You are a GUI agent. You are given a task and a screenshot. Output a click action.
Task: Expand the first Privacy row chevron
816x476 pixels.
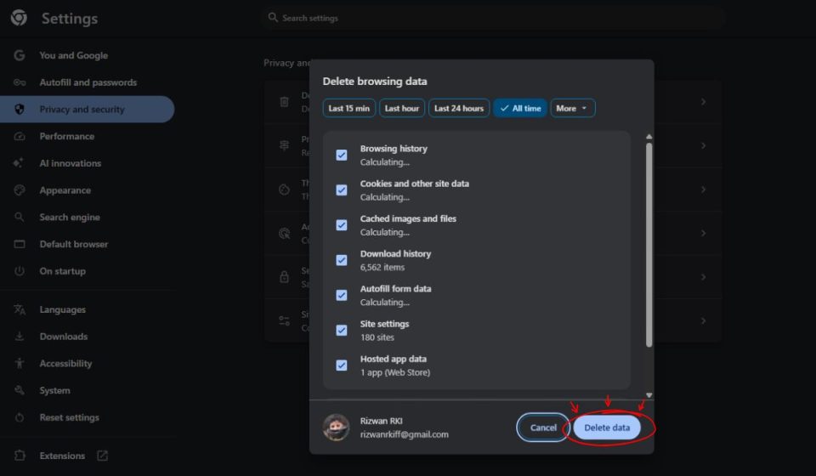pos(703,102)
